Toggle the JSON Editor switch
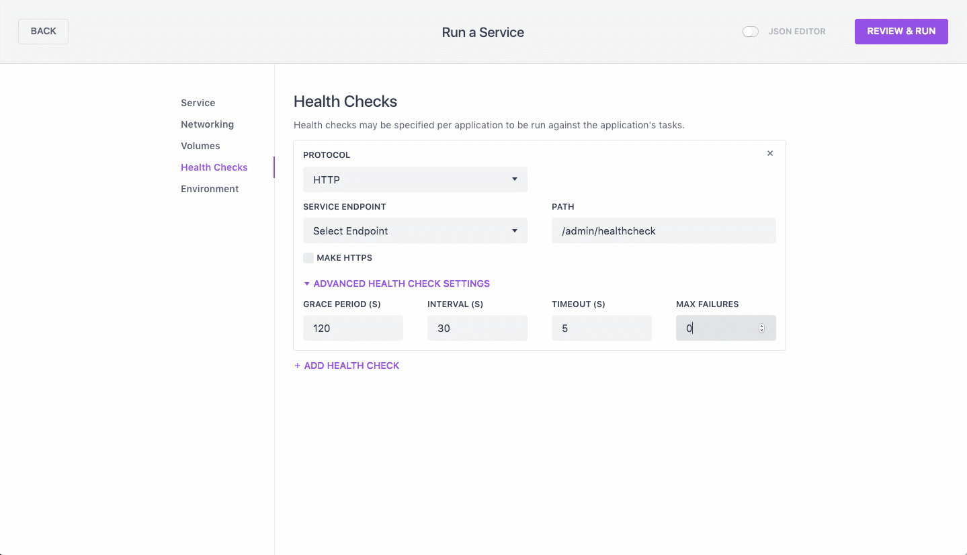The image size is (967, 555). [751, 32]
